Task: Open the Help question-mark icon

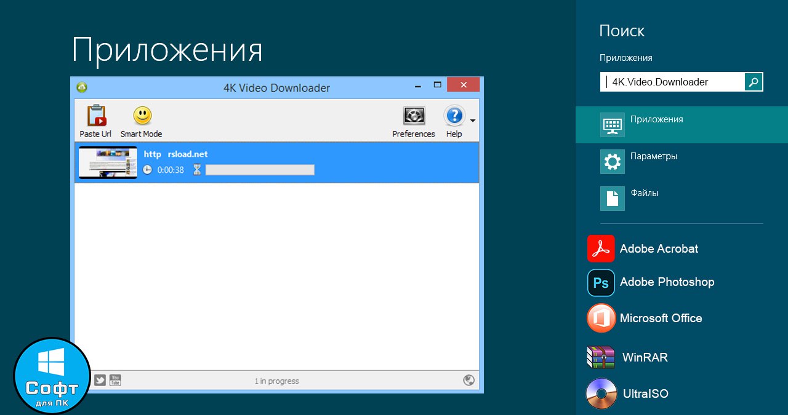Action: point(454,116)
